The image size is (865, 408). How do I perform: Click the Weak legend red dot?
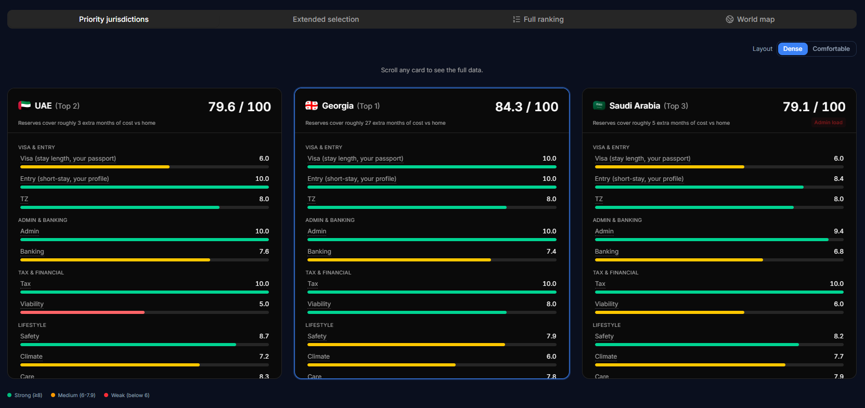click(x=106, y=395)
